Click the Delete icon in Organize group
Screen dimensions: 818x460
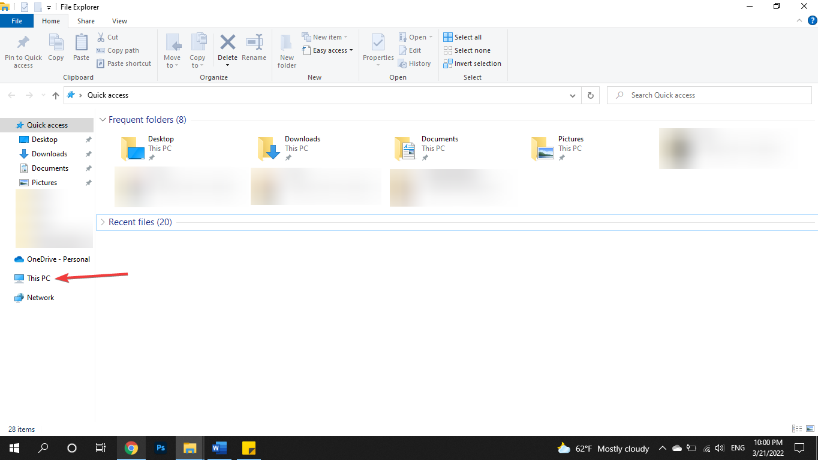point(227,50)
